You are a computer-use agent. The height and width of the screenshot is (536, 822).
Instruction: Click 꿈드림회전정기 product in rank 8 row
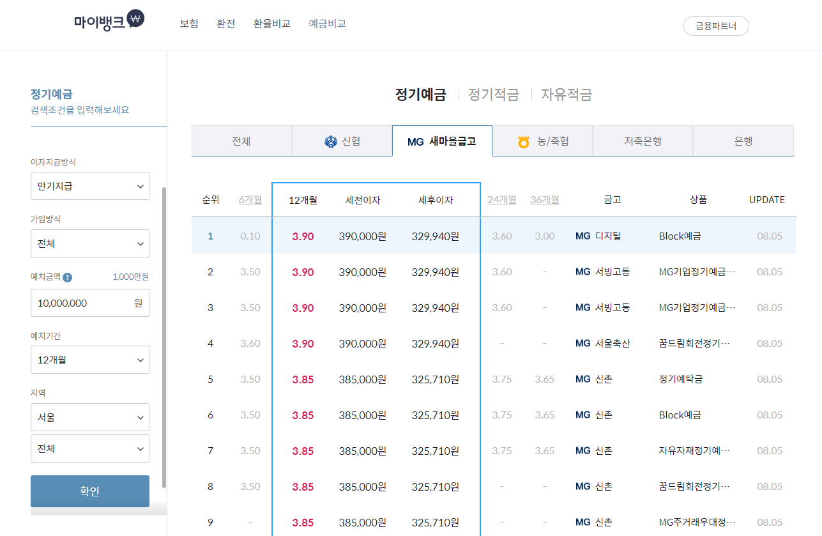pyautogui.click(x=694, y=487)
